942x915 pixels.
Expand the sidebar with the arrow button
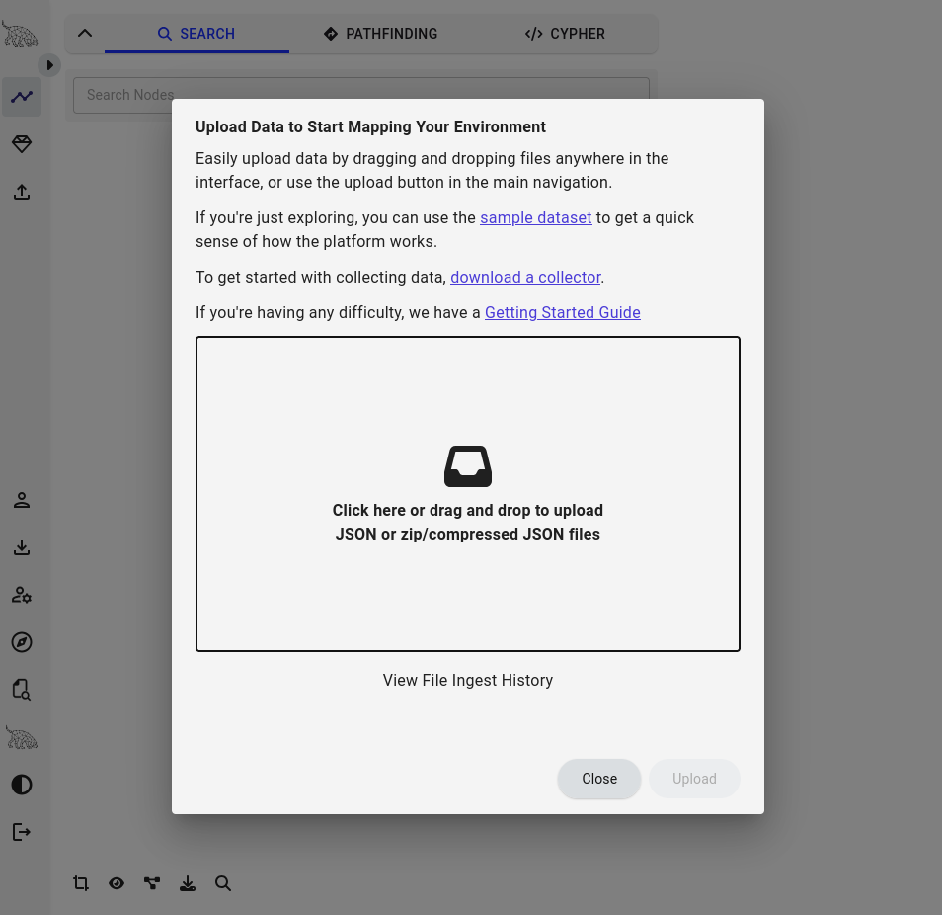[49, 65]
